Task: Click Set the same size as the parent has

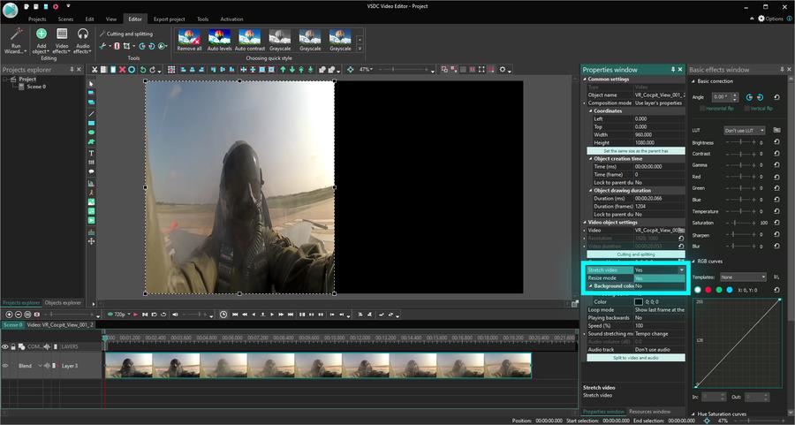Action: point(636,150)
